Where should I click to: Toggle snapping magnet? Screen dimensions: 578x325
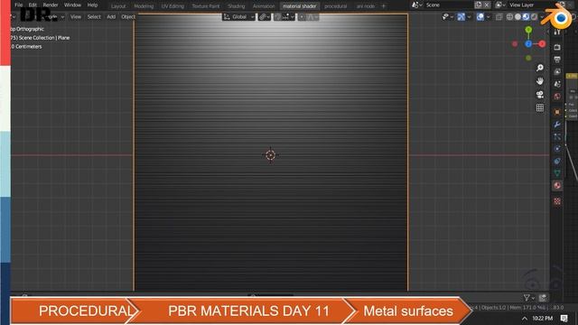(277, 16)
